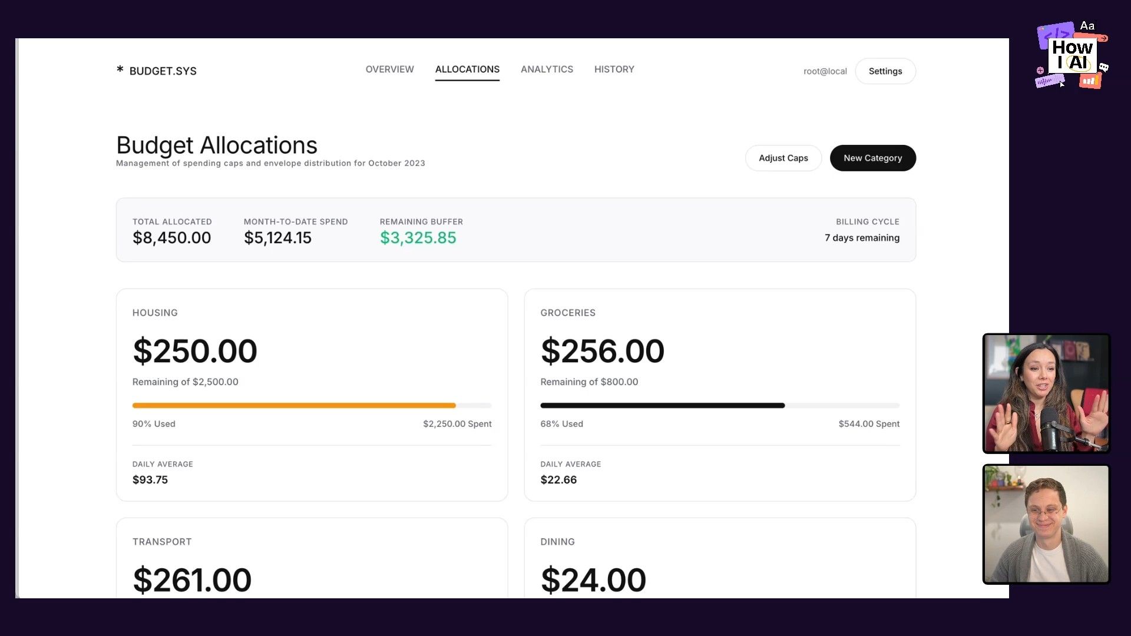Click the orange Housing progress bar
The image size is (1131, 636).
pos(293,405)
